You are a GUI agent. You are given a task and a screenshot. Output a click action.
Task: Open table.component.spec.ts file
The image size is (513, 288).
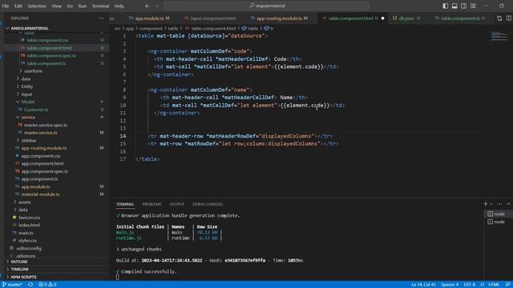(x=51, y=56)
